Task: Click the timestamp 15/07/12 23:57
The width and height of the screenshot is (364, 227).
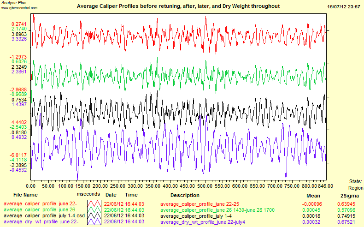Action: pos(344,7)
